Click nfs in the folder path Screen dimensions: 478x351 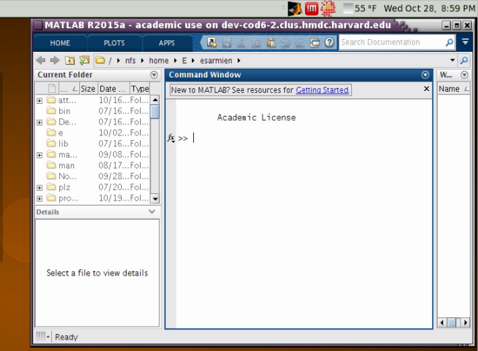[x=130, y=61]
